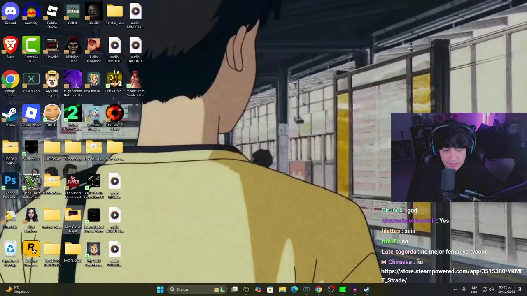Open the Camtasia 2019 shortcut
The image size is (527, 296).
click(31, 50)
